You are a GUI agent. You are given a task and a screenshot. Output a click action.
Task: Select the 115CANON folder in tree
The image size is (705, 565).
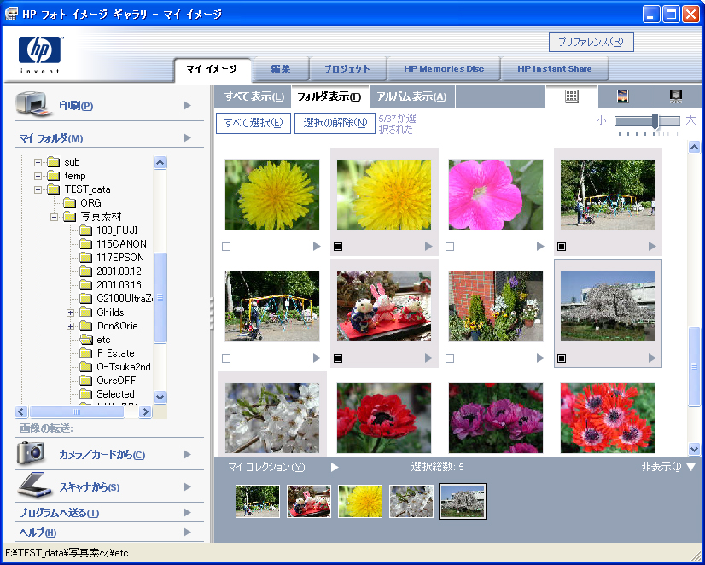tap(119, 244)
